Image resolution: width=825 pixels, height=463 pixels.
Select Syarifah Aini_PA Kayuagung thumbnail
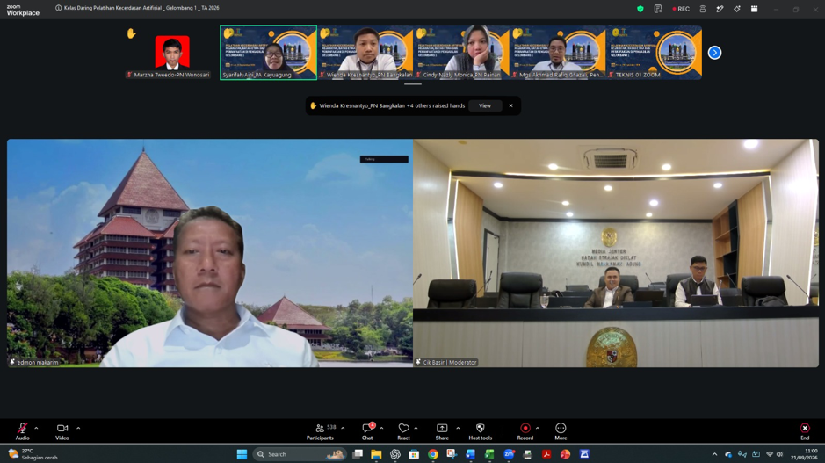[268, 53]
